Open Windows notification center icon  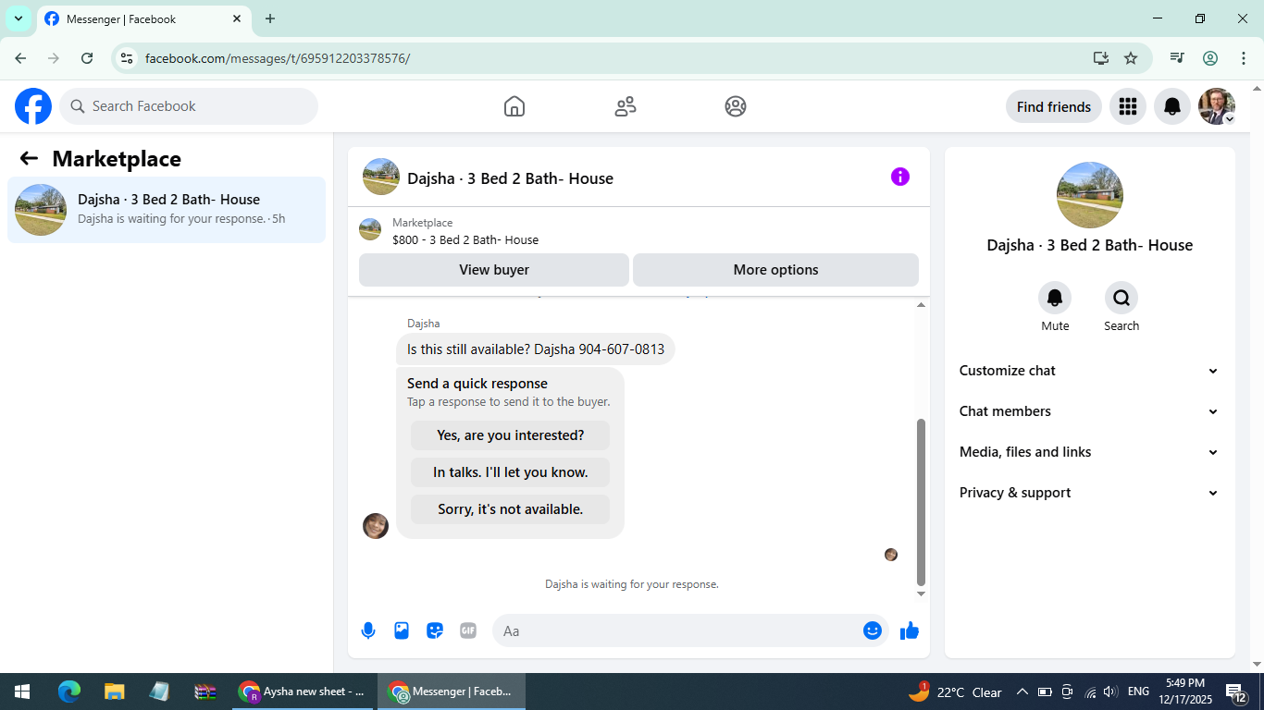tap(1237, 692)
